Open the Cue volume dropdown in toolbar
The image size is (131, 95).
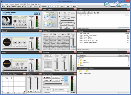(30, 7)
